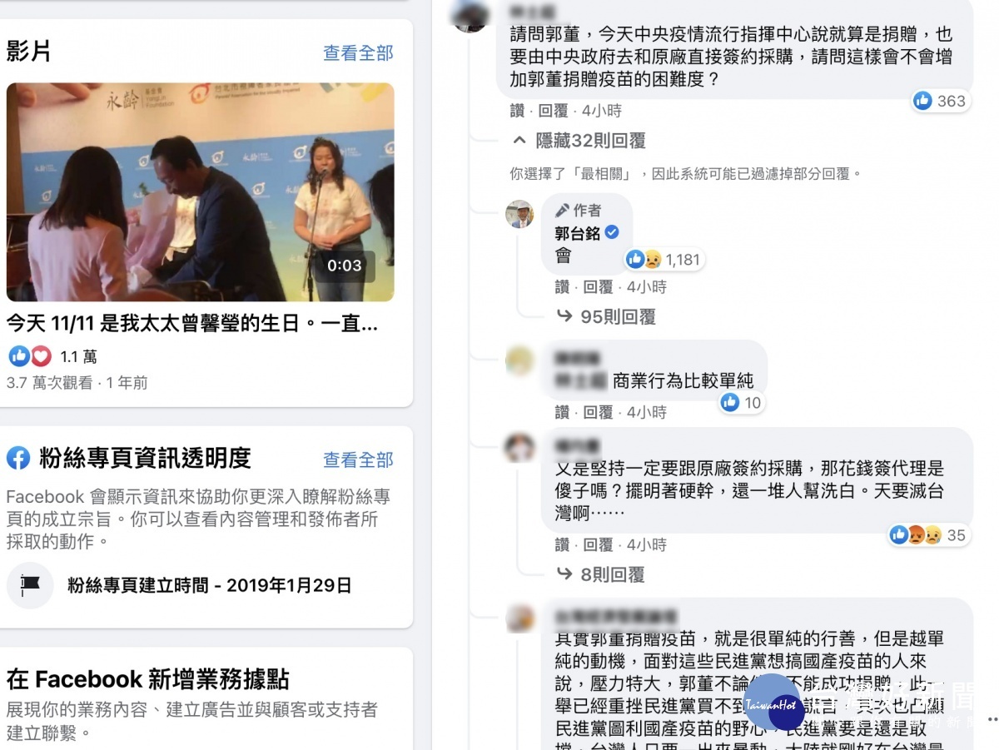Open video title '今天 11/11 是我太太曾馨瑩的生日'
This screenshot has width=999, height=750.
[192, 324]
